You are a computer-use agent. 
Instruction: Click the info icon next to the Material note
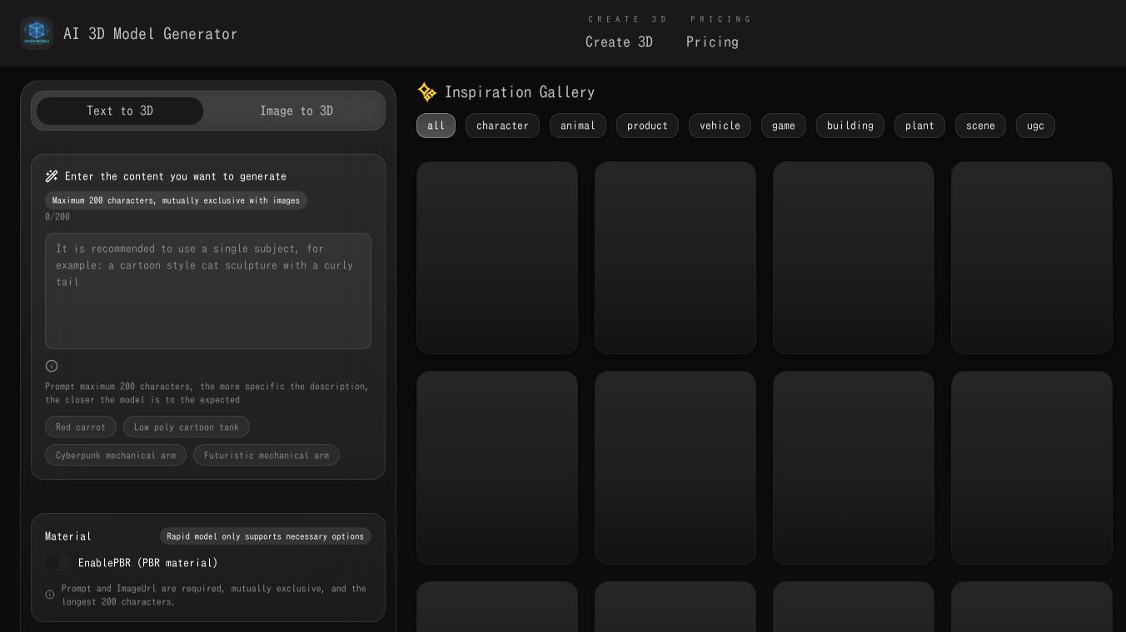click(50, 594)
